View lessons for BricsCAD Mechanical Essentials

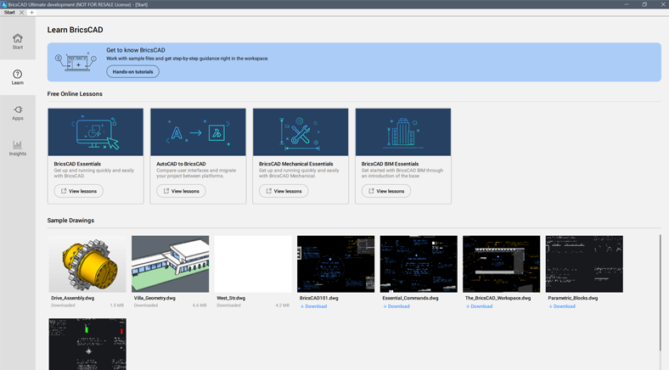(284, 191)
